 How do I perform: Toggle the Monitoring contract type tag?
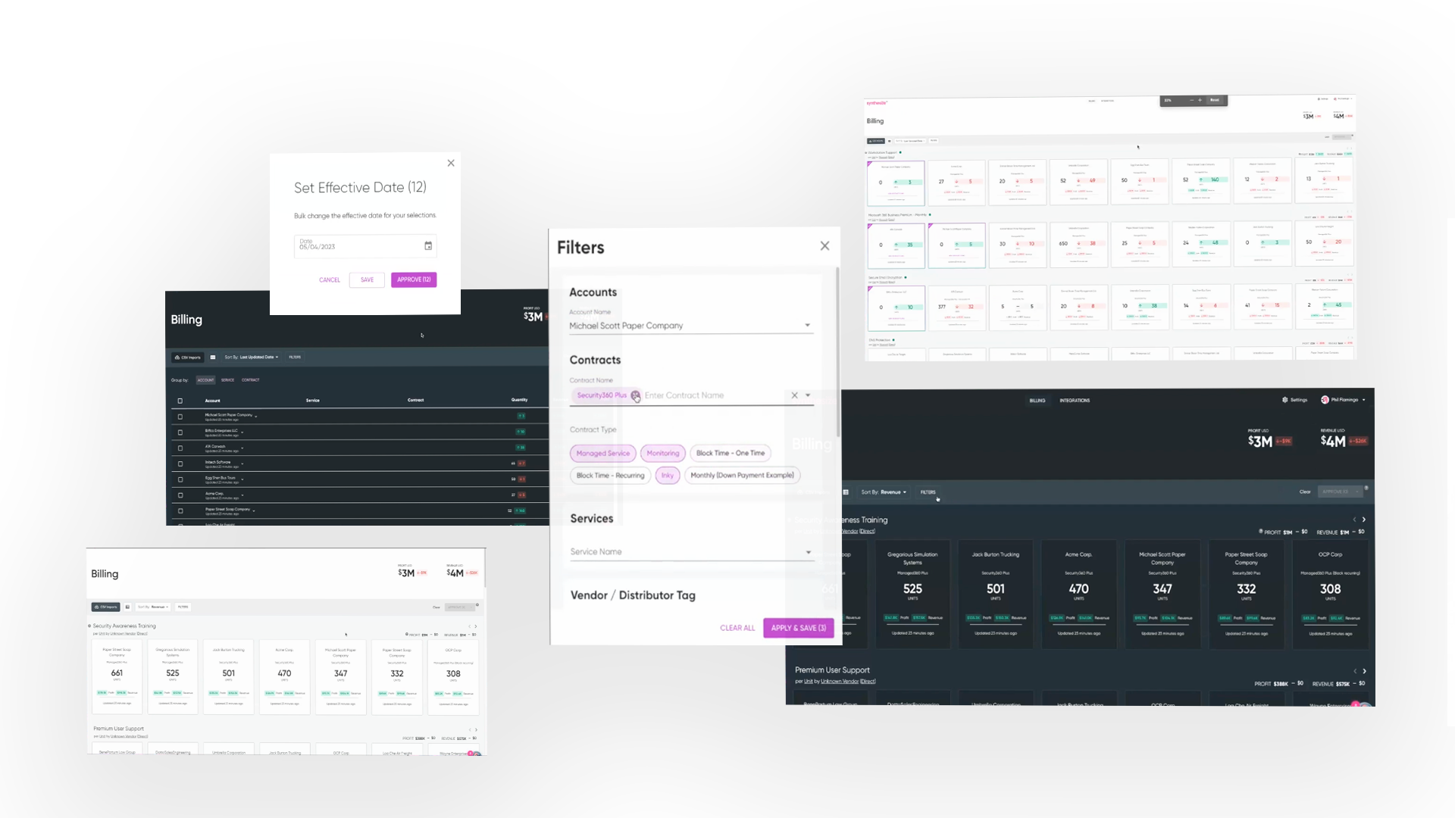(662, 452)
